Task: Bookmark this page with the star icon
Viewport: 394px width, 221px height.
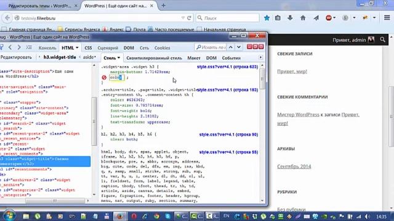Action: coord(267,18)
